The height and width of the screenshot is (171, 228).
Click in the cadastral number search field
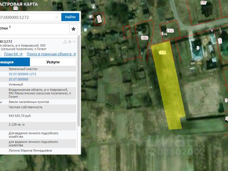point(28,17)
